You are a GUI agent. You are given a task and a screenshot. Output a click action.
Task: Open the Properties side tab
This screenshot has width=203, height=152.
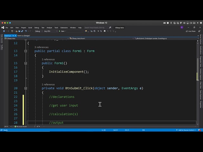coord(201,104)
